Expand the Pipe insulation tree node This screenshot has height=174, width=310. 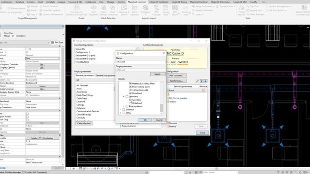pos(124,106)
